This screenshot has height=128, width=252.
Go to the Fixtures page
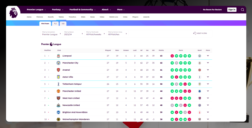tap(40, 17)
